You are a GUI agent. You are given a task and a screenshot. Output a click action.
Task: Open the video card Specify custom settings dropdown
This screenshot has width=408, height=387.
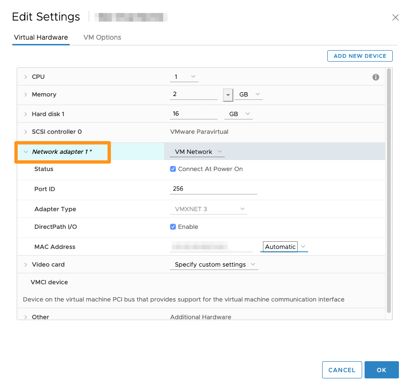[213, 264]
